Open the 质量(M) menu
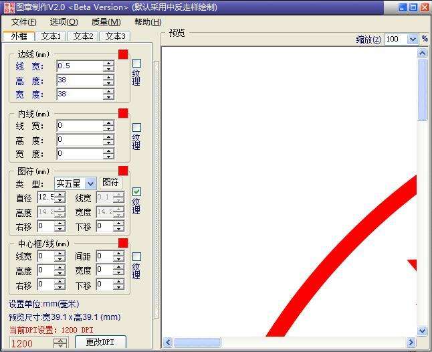This screenshot has width=432, height=352. pyautogui.click(x=106, y=22)
